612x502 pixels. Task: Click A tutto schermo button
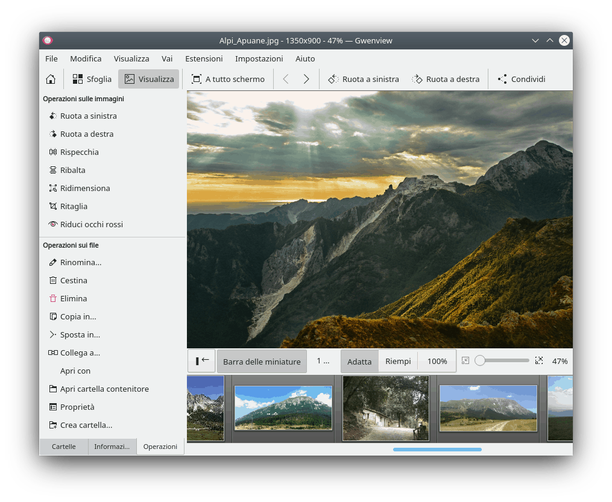point(228,79)
